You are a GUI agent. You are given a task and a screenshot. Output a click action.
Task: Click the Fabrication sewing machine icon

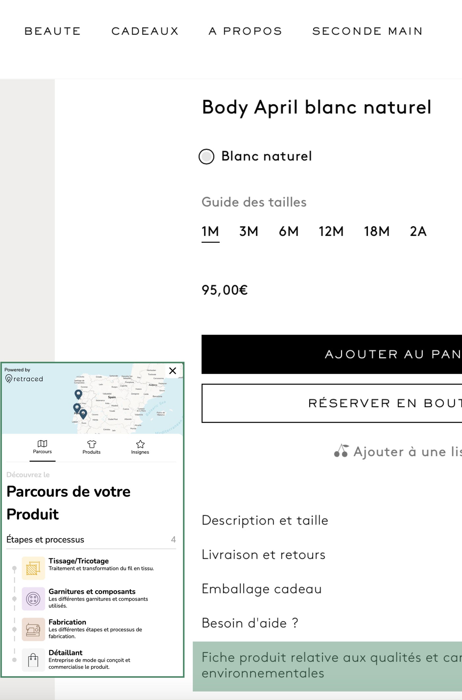[x=33, y=629]
